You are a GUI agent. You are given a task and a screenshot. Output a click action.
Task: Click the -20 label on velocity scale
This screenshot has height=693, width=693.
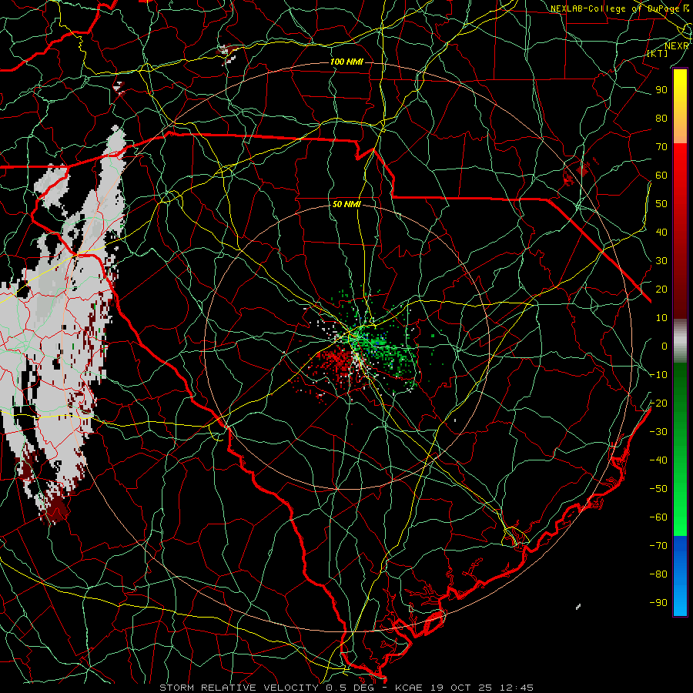(x=658, y=403)
